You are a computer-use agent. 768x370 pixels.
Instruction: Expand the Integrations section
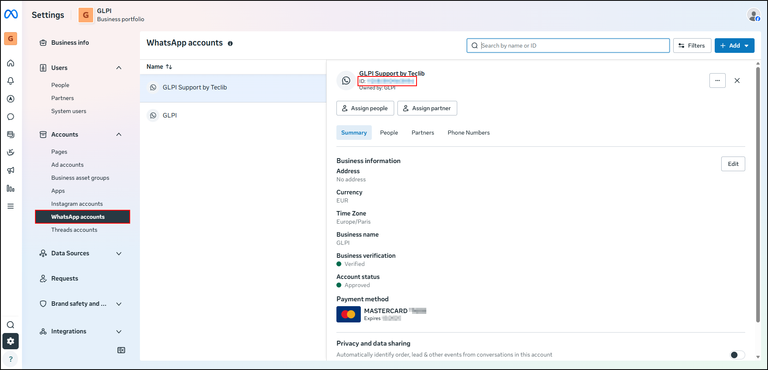pyautogui.click(x=119, y=331)
